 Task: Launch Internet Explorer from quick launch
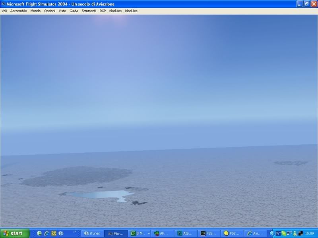click(x=47, y=233)
